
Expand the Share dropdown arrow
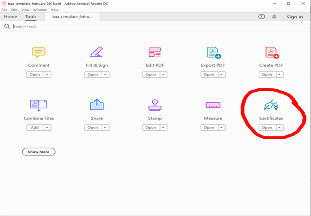pyautogui.click(x=106, y=128)
